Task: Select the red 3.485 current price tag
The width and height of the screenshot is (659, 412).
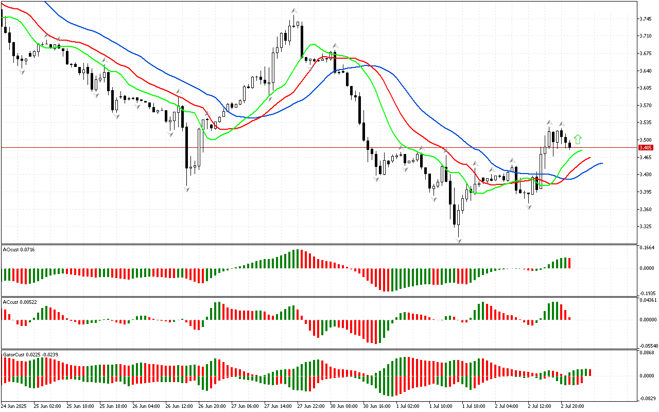Action: (646, 147)
